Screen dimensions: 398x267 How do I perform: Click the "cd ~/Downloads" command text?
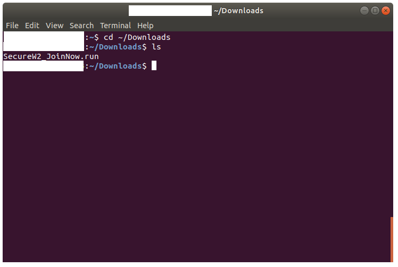coord(137,37)
